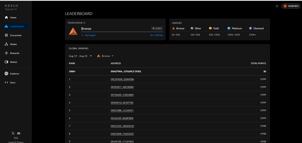The image size is (302, 143).
Task: Click the league points progress bar
Action: point(122,32)
